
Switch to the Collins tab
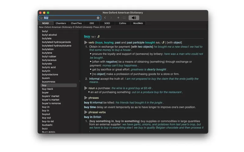coord(123,23)
